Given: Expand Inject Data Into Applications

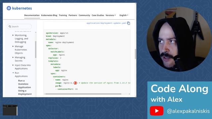Looking at the screenshot, I should [x=13, y=65].
